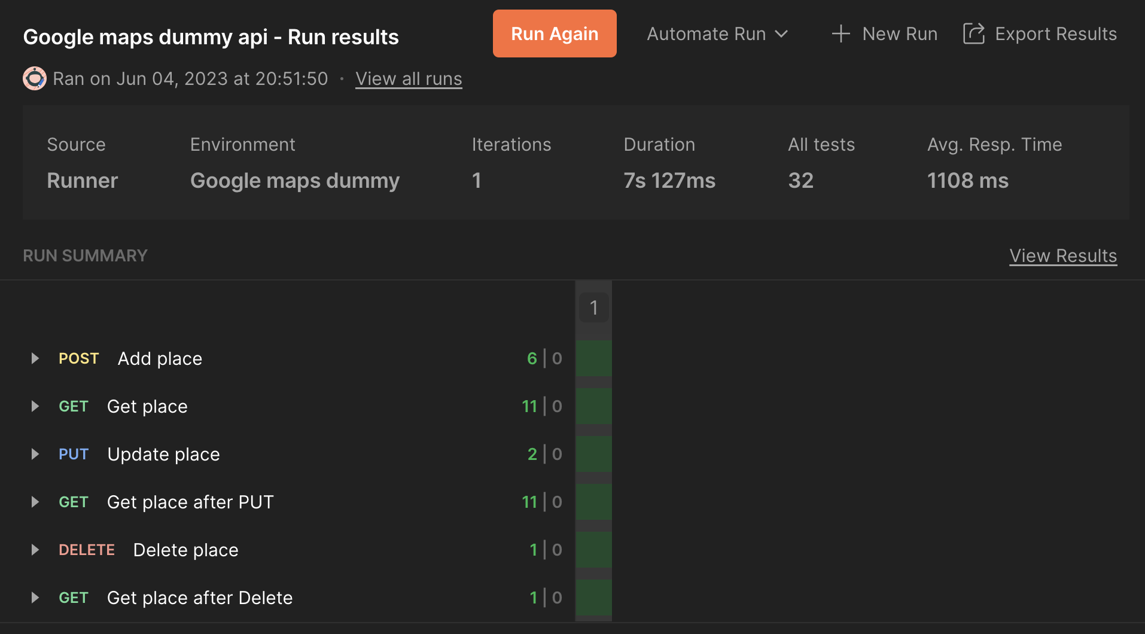
Task: Select iteration 1 column header
Action: click(x=593, y=307)
